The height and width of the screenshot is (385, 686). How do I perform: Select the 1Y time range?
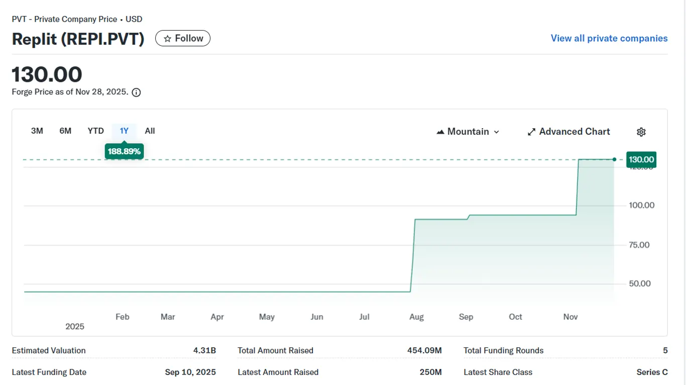124,131
